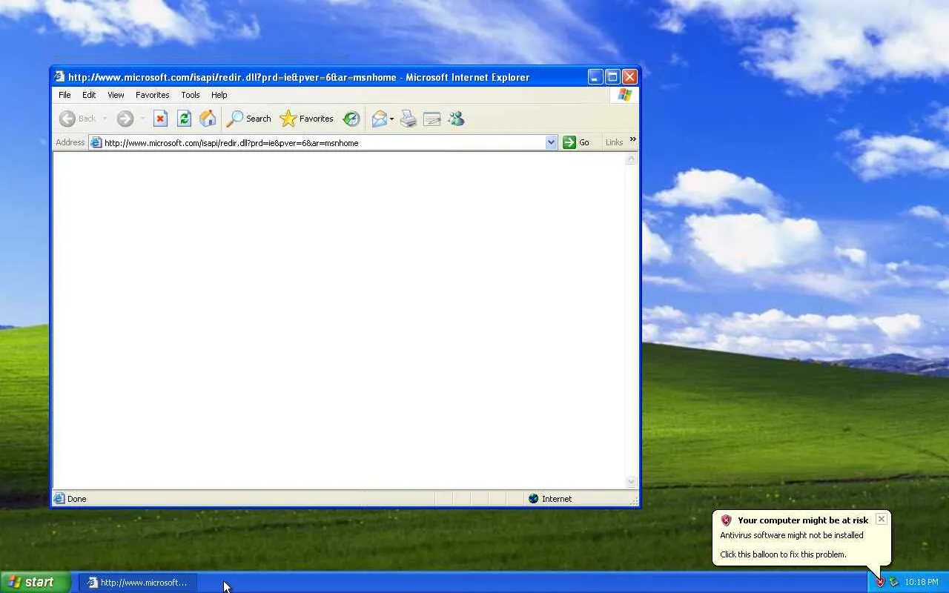Screen dimensions: 949x593
Task: Go to the Home page icon
Action: (x=208, y=119)
